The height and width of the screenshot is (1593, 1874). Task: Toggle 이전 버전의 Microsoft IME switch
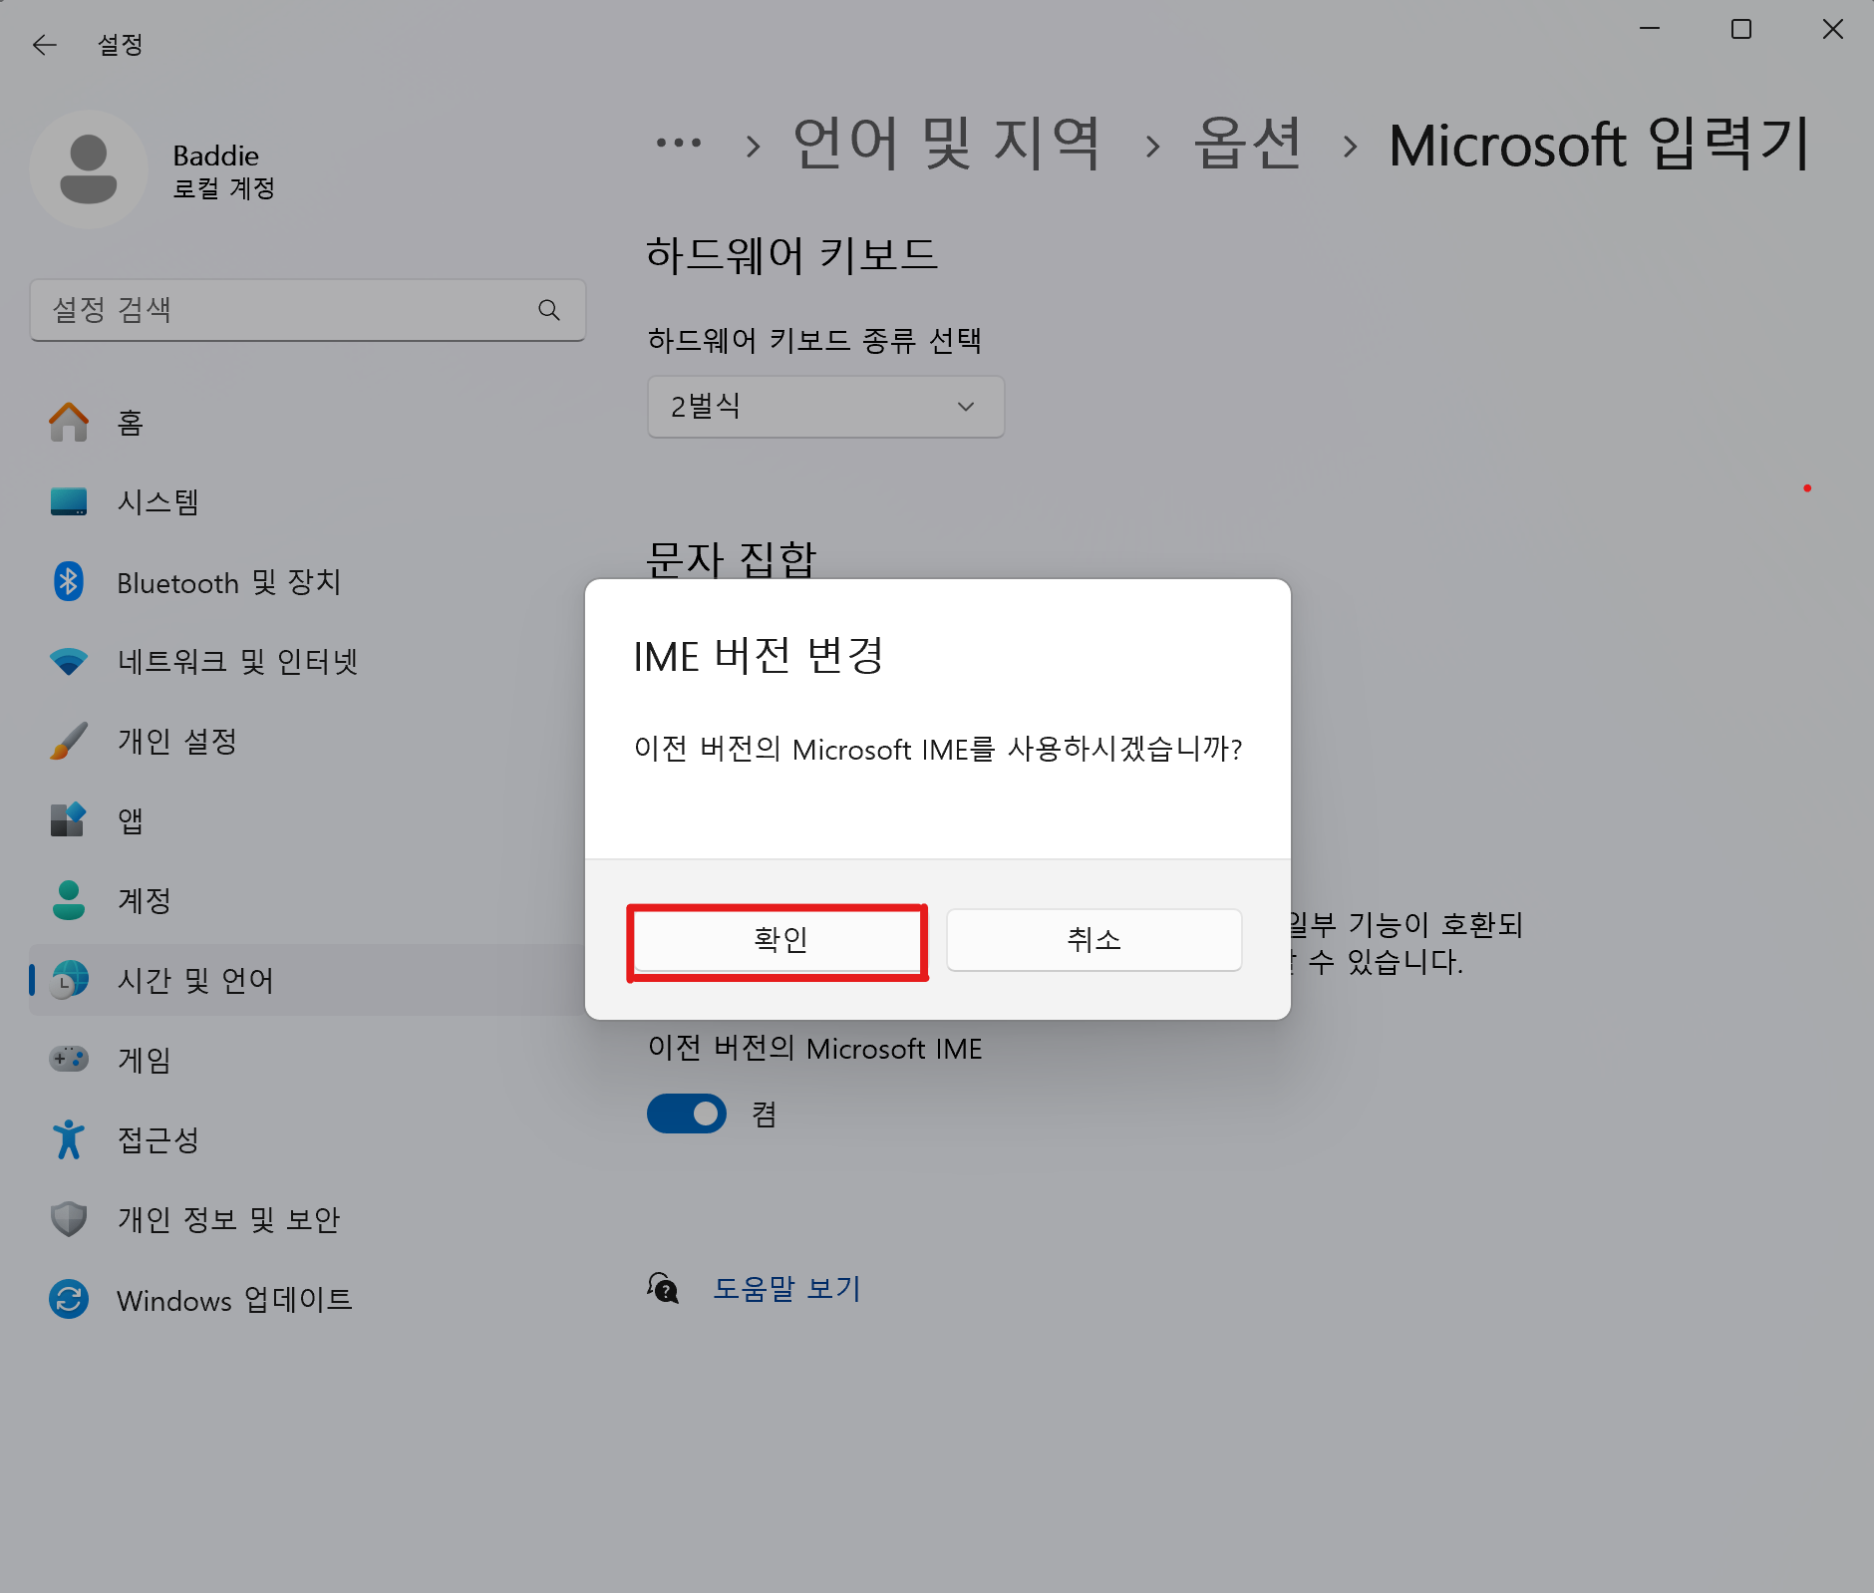click(x=687, y=1114)
